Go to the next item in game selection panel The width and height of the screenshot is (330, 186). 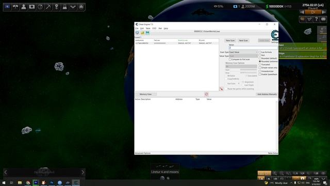tap(82, 172)
